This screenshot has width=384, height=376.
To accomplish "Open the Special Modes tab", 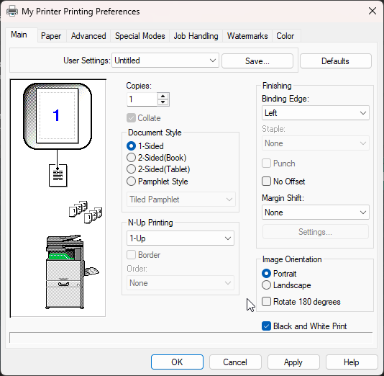I will (140, 36).
